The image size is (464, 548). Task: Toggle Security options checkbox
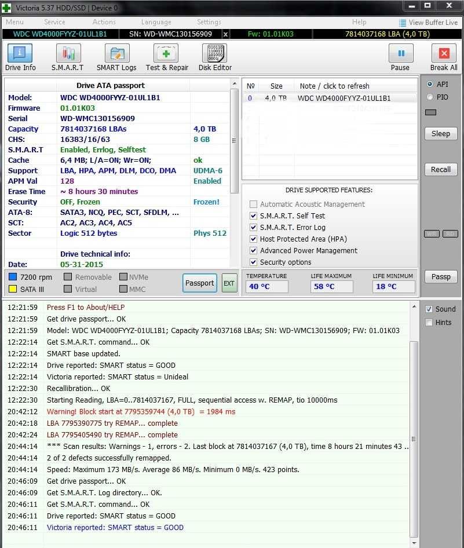[253, 262]
